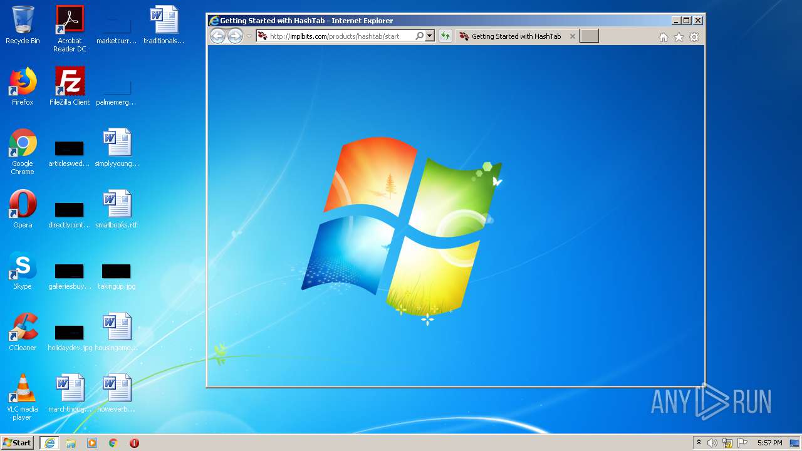This screenshot has width=802, height=451.
Task: Refresh the page in Internet Explorer
Action: 445,36
